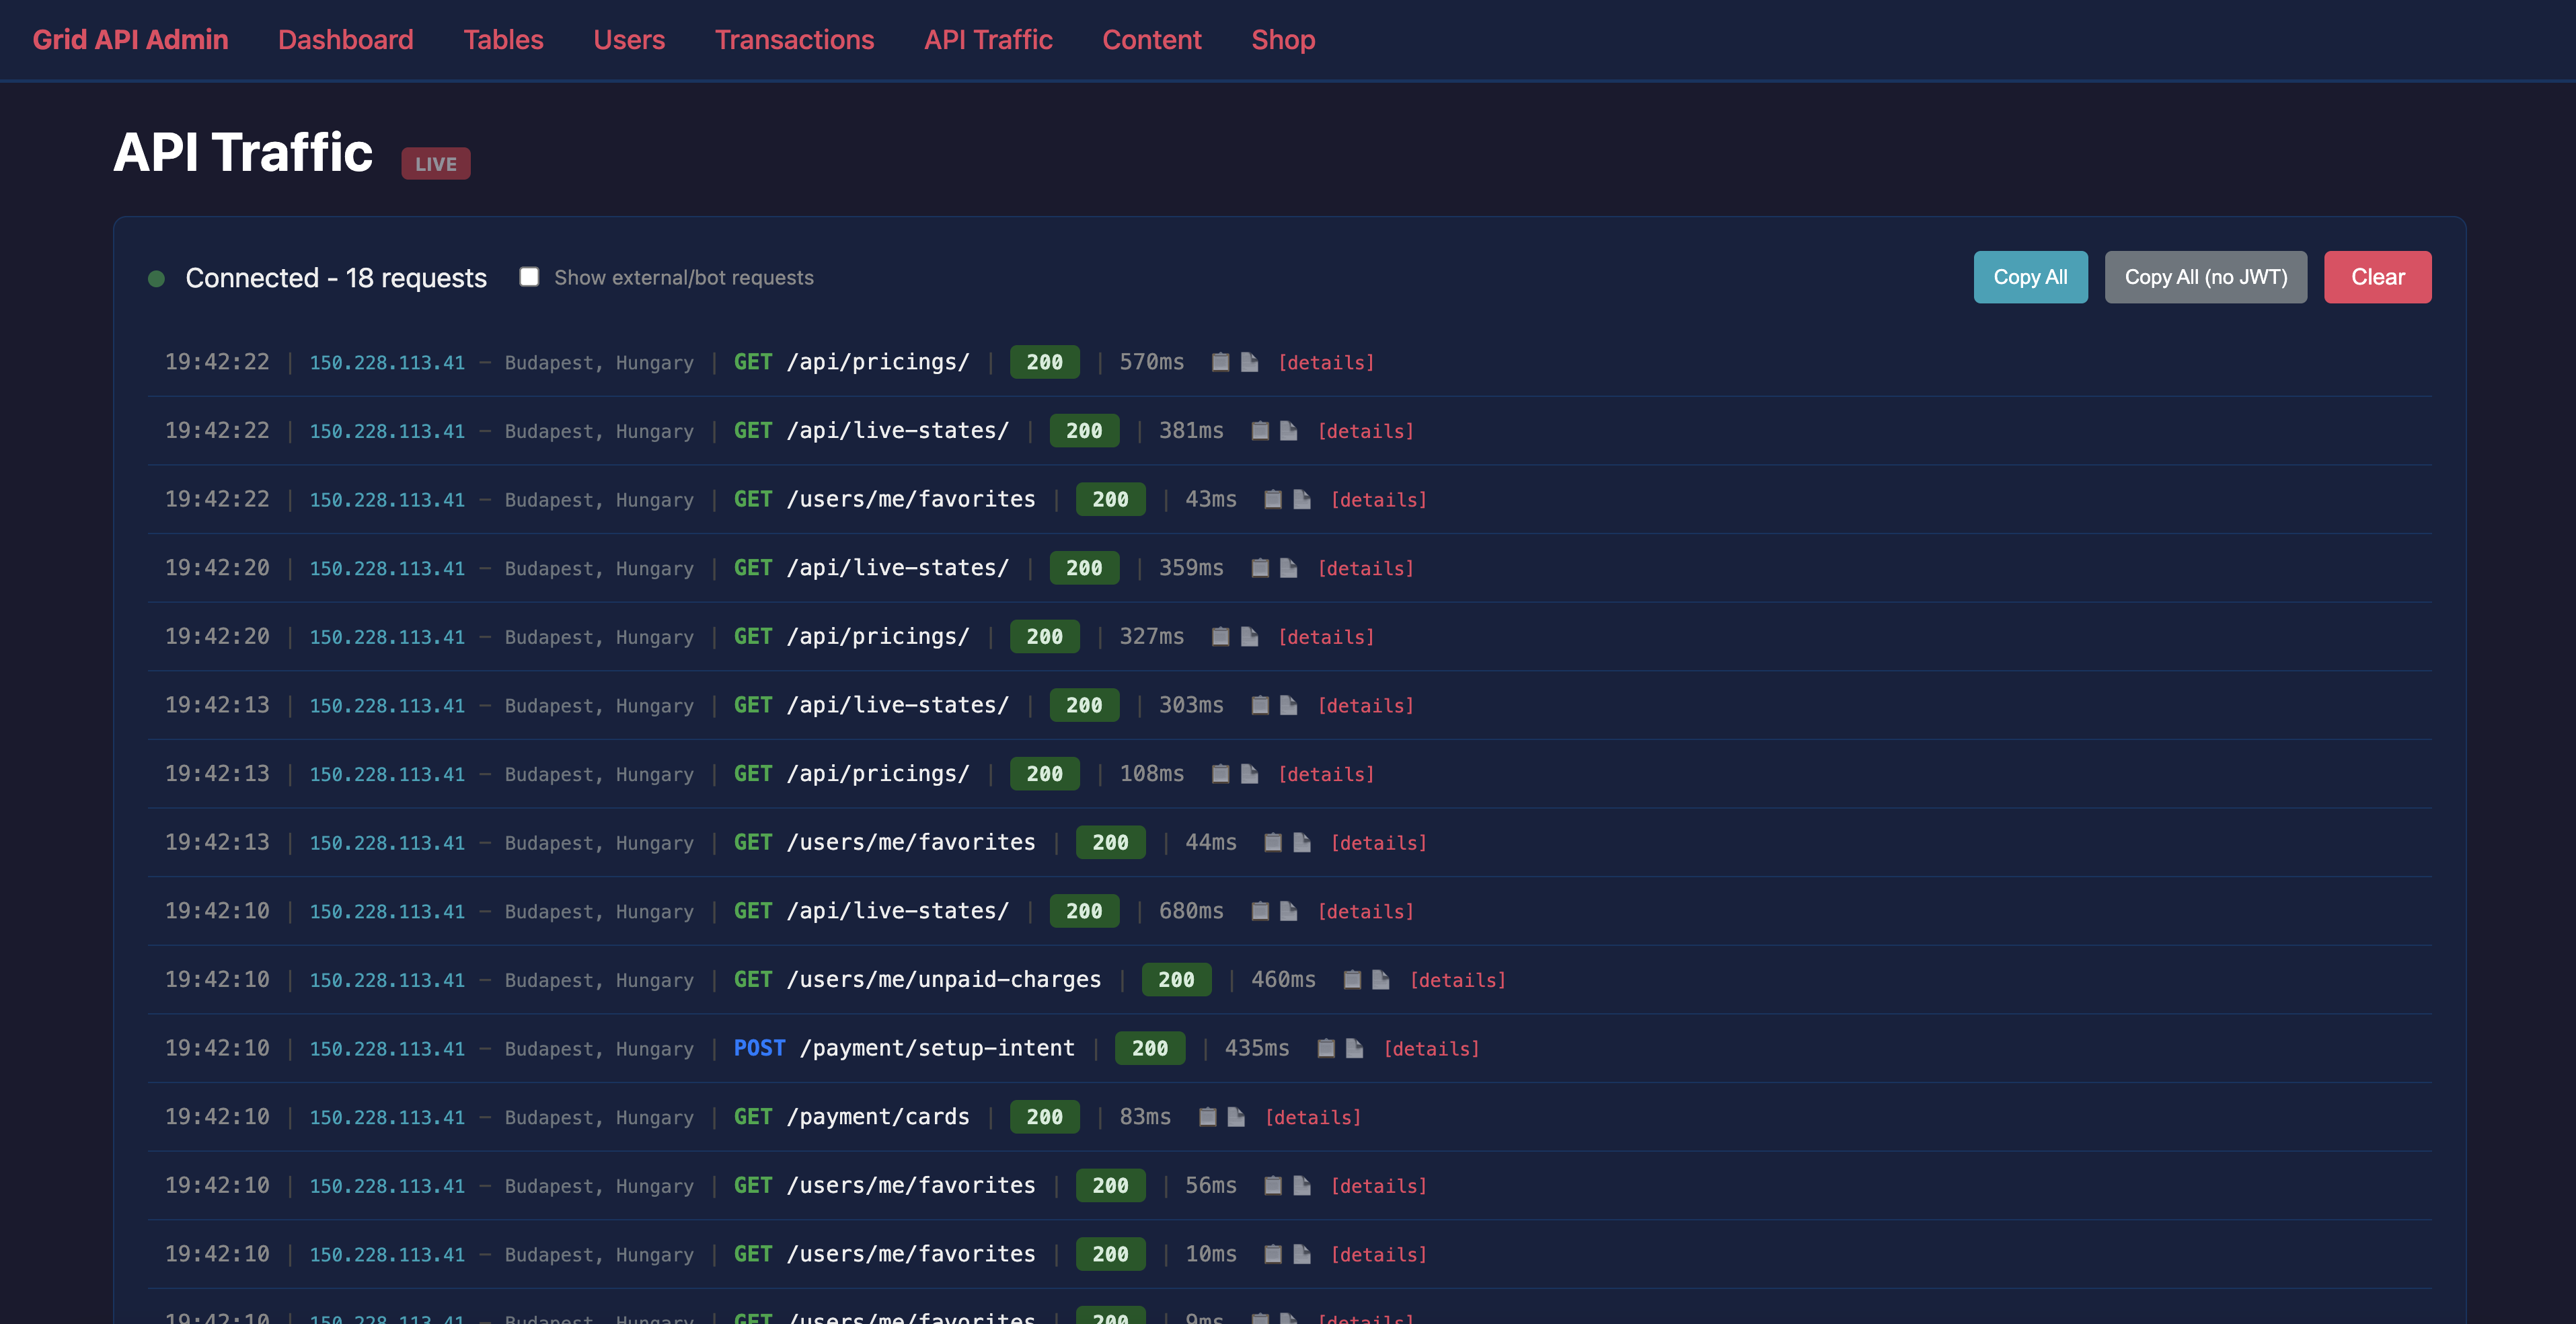The width and height of the screenshot is (2576, 1324).
Task: Select API Traffic in top nav
Action: point(988,40)
